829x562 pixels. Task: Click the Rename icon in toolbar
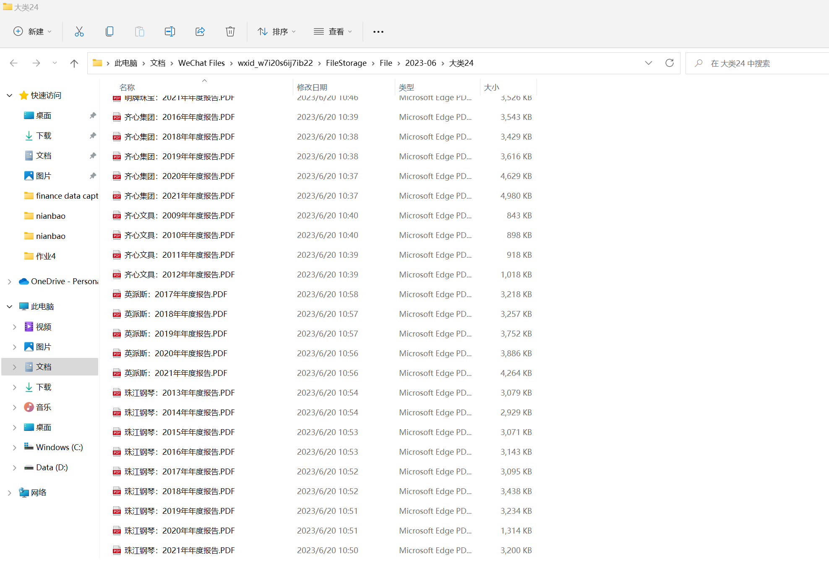click(x=170, y=31)
